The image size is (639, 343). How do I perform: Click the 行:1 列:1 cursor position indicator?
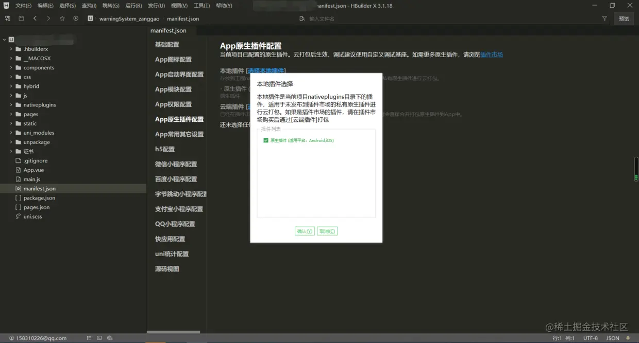(563, 338)
